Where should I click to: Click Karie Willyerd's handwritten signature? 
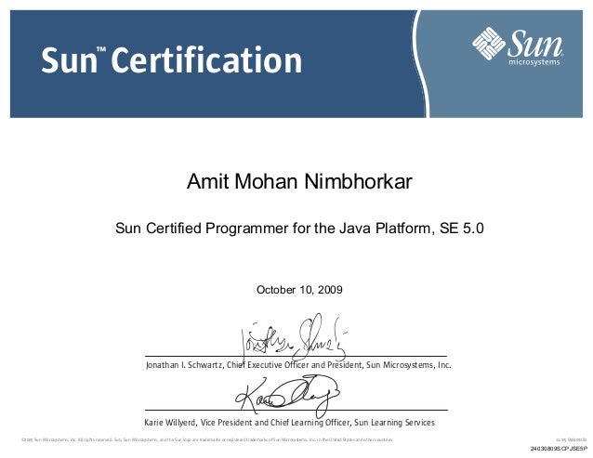point(287,396)
